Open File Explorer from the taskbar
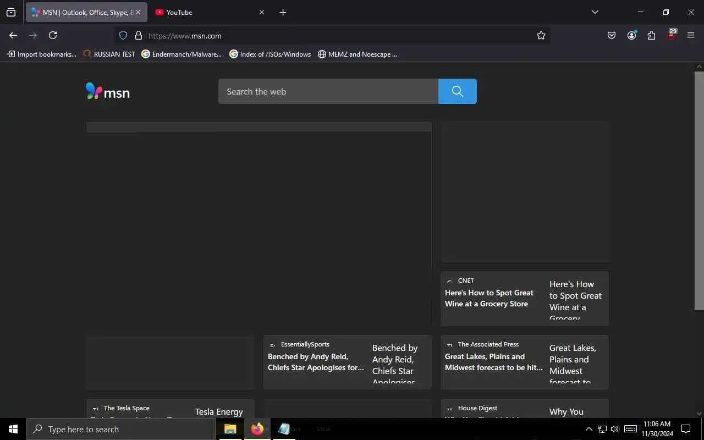 [x=230, y=429]
